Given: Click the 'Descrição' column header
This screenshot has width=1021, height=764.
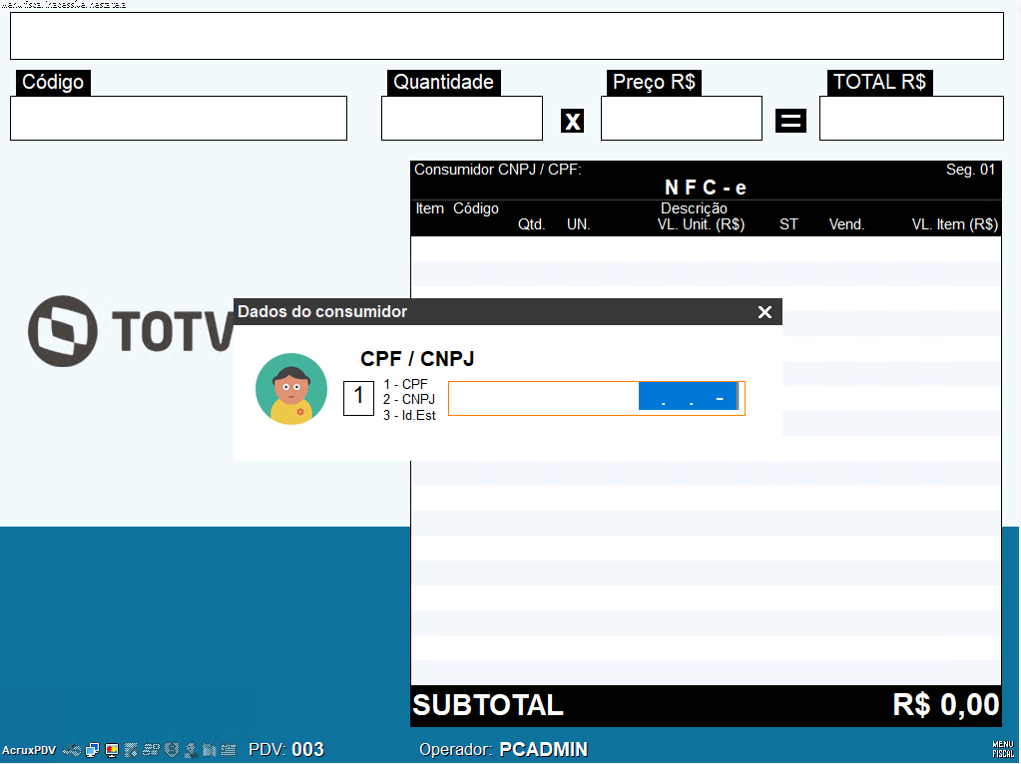Looking at the screenshot, I should 694,208.
